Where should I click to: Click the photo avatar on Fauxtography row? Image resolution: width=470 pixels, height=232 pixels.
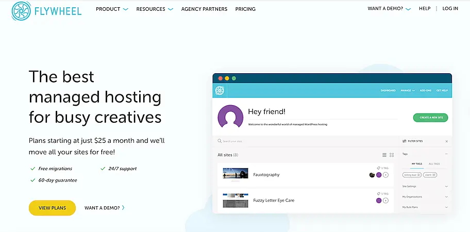click(372, 175)
